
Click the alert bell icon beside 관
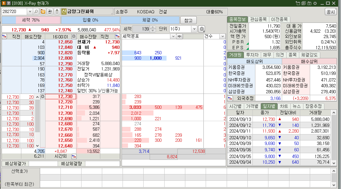point(57,11)
